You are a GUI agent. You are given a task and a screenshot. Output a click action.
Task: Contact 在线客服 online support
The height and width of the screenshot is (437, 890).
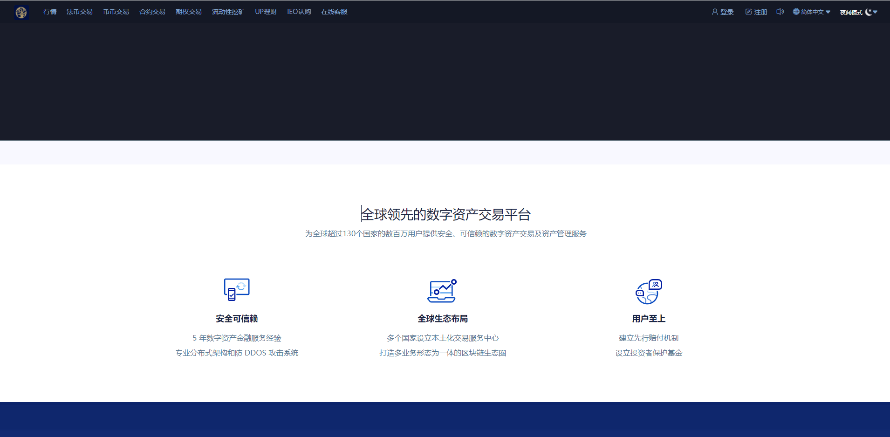[334, 12]
